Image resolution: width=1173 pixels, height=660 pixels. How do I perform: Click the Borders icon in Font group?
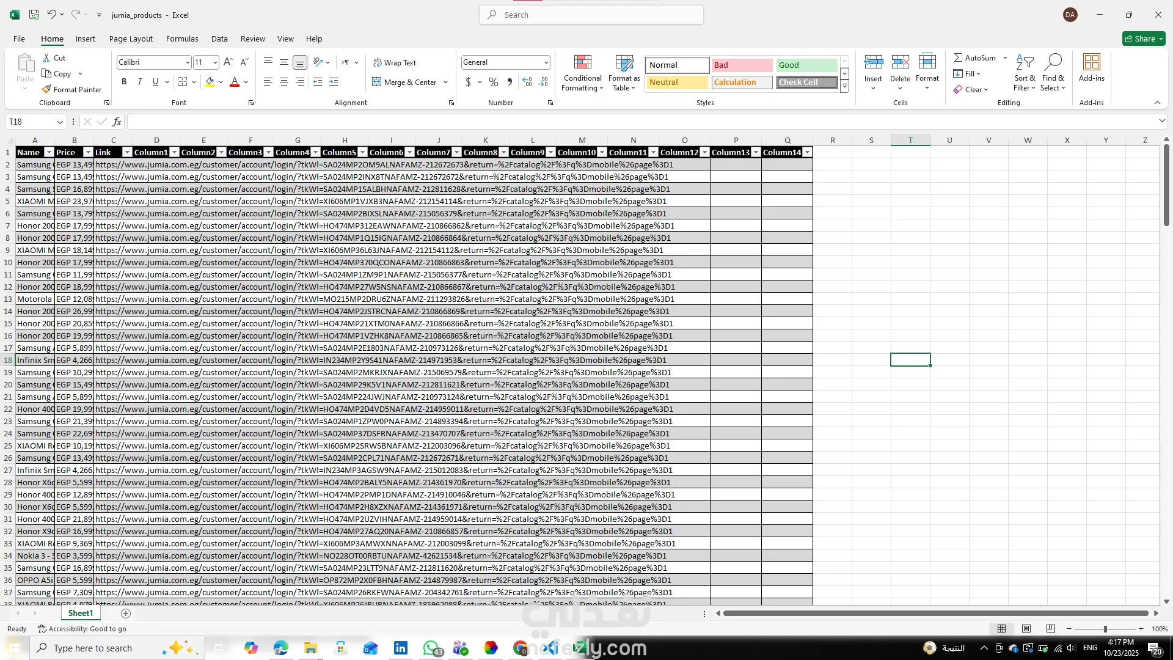coord(182,82)
